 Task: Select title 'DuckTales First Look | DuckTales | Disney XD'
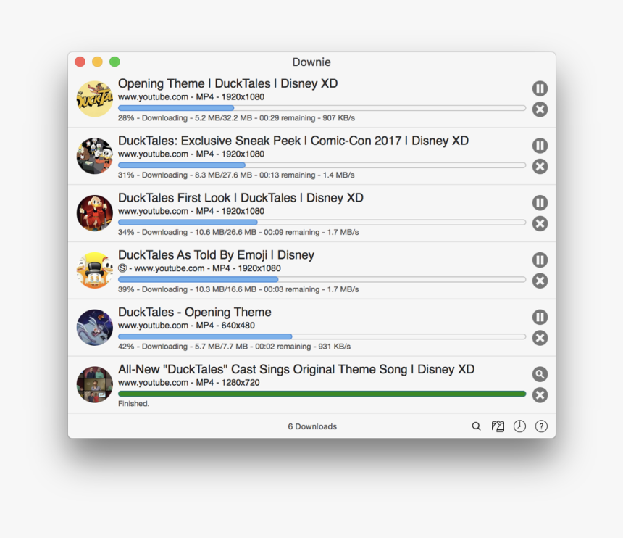click(241, 198)
